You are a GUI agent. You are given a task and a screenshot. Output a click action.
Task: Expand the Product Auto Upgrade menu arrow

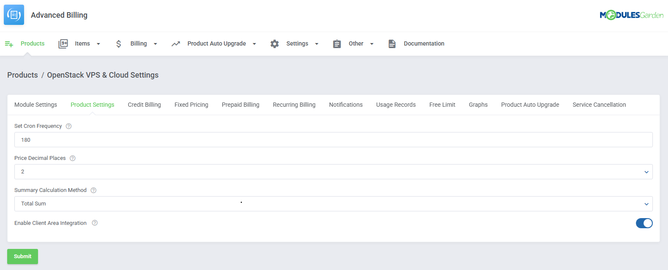(x=254, y=44)
